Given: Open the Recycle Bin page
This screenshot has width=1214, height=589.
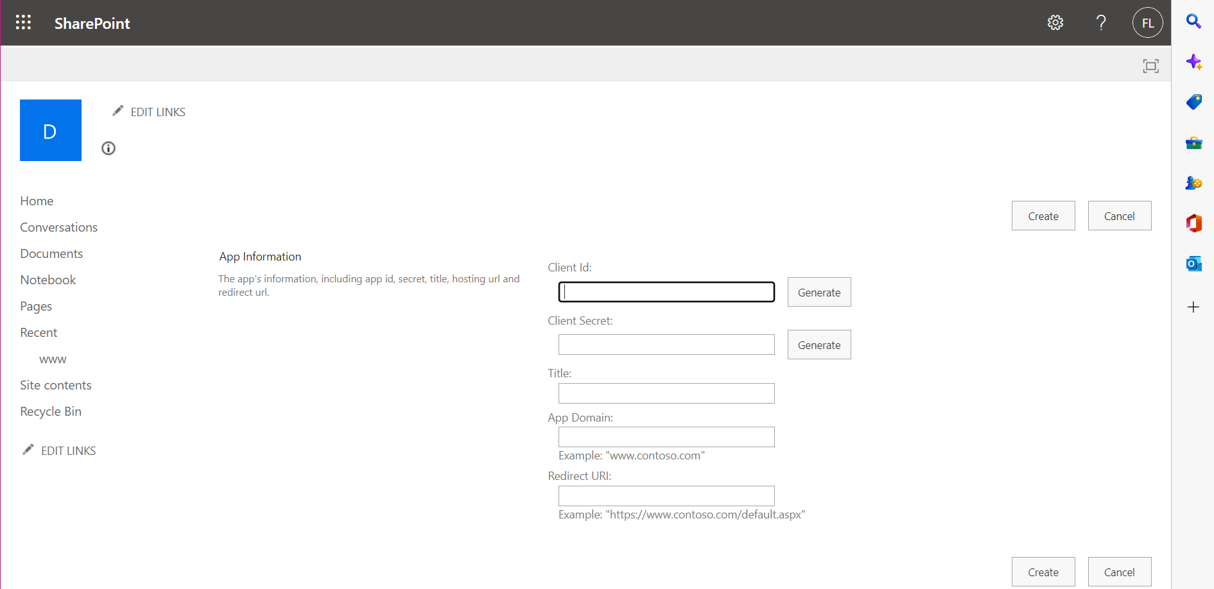Looking at the screenshot, I should 50,411.
